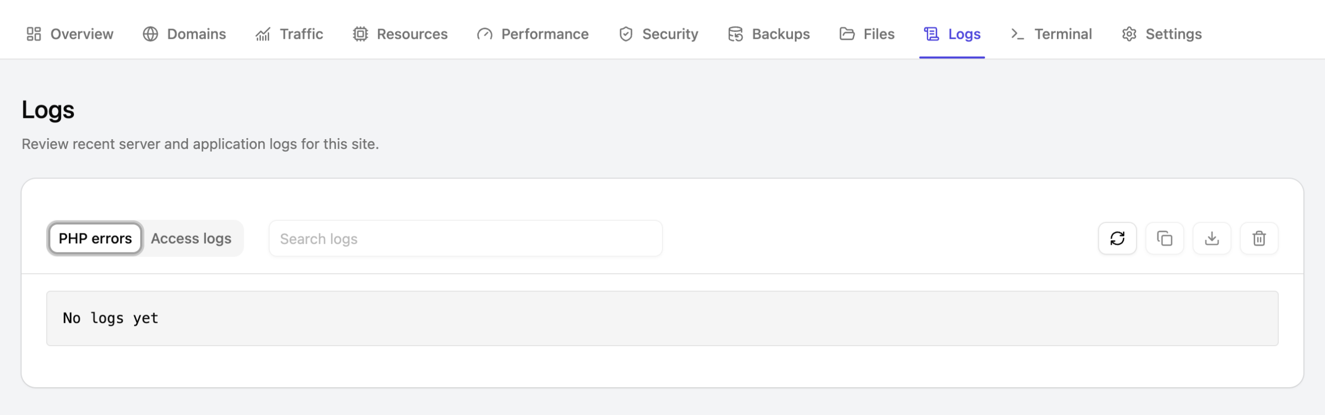Click the Overview grid icon
This screenshot has width=1325, height=415.
(x=34, y=34)
